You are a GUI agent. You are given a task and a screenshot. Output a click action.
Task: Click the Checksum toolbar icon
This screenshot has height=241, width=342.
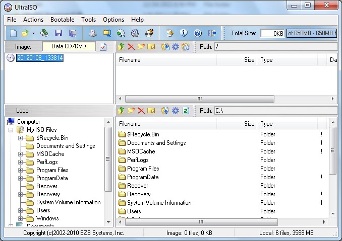[x=169, y=33]
